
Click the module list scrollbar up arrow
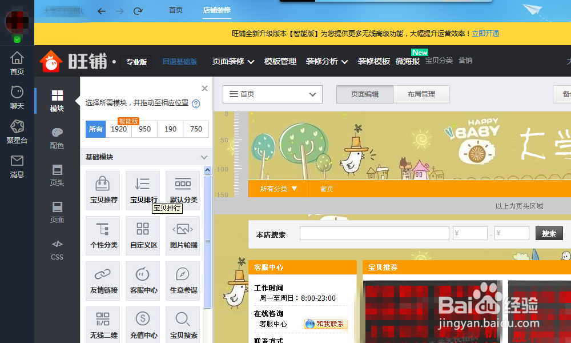208,170
